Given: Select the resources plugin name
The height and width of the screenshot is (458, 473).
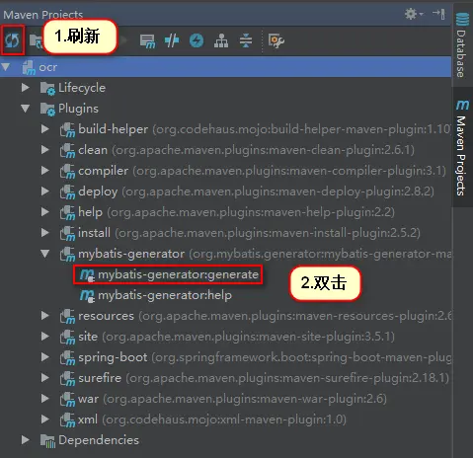Looking at the screenshot, I should click(x=106, y=316).
